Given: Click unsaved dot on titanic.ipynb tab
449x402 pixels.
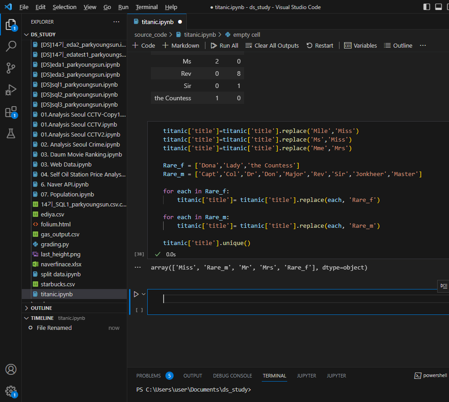Looking at the screenshot, I should coord(180,22).
